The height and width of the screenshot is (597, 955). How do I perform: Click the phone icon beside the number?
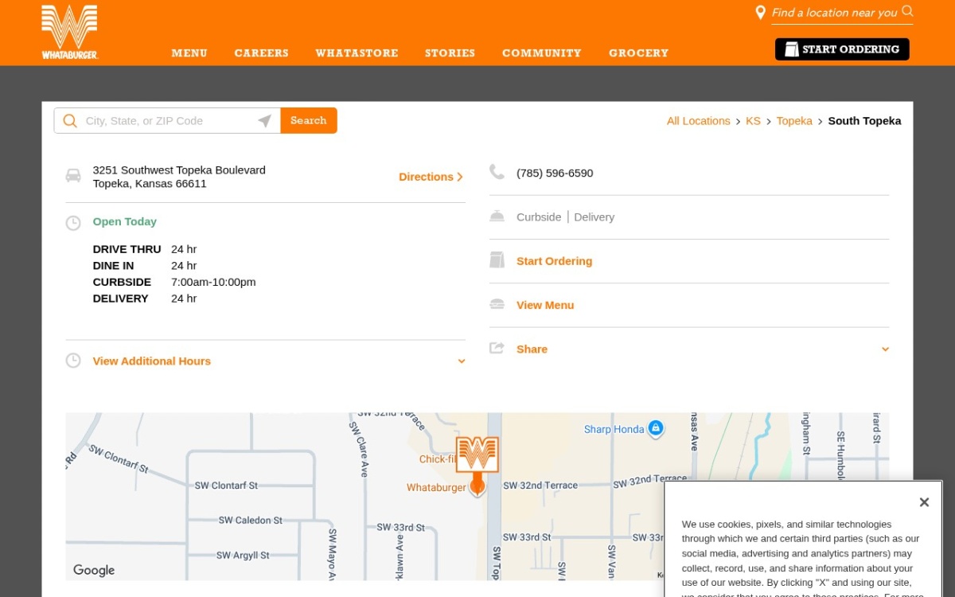497,172
